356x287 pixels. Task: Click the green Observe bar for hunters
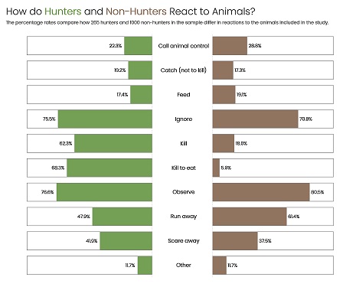[104, 192]
